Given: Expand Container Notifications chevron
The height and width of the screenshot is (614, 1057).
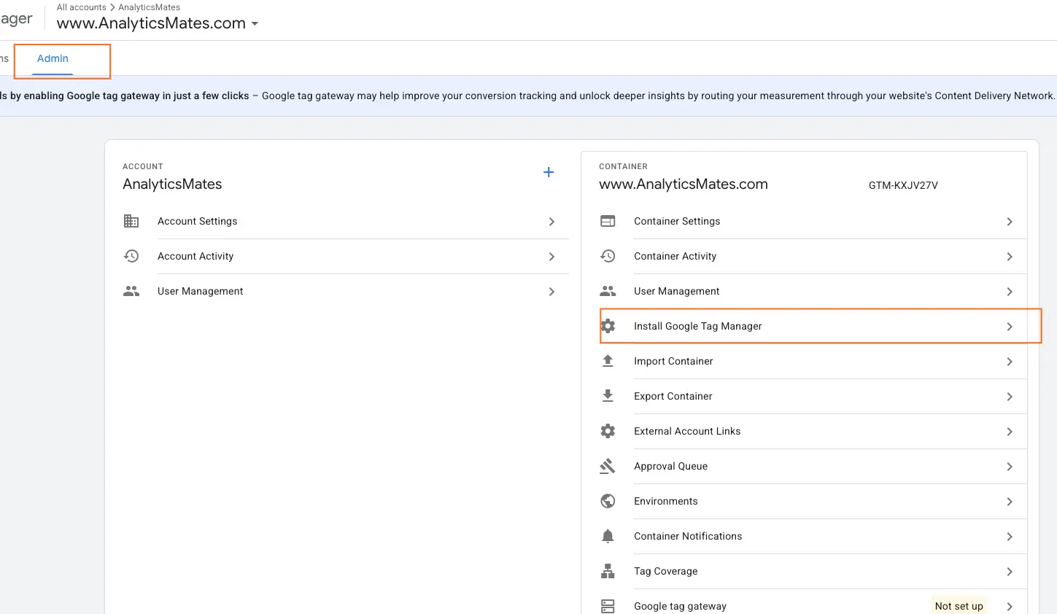Looking at the screenshot, I should (x=1010, y=537).
